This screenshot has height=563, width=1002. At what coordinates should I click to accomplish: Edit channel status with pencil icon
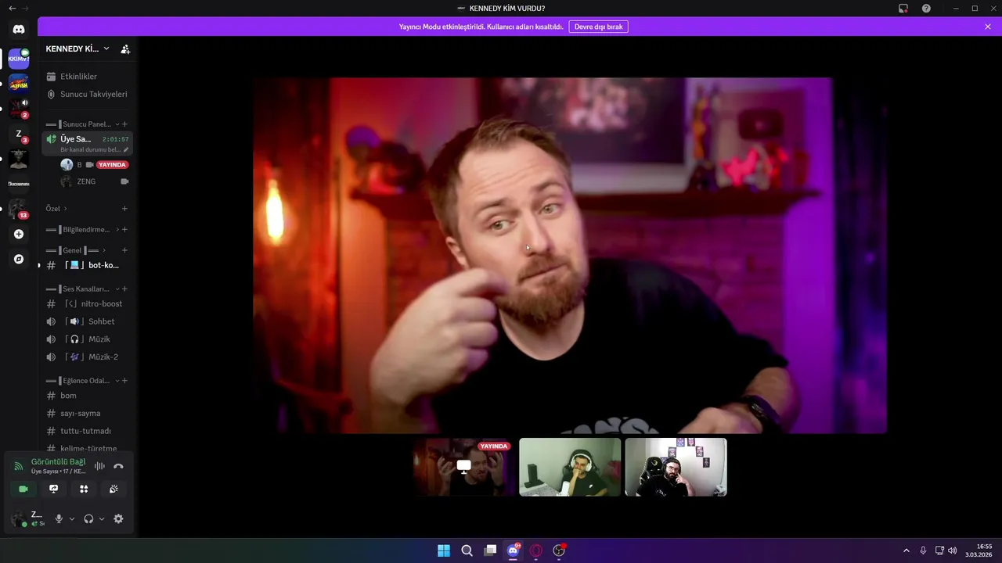[126, 149]
